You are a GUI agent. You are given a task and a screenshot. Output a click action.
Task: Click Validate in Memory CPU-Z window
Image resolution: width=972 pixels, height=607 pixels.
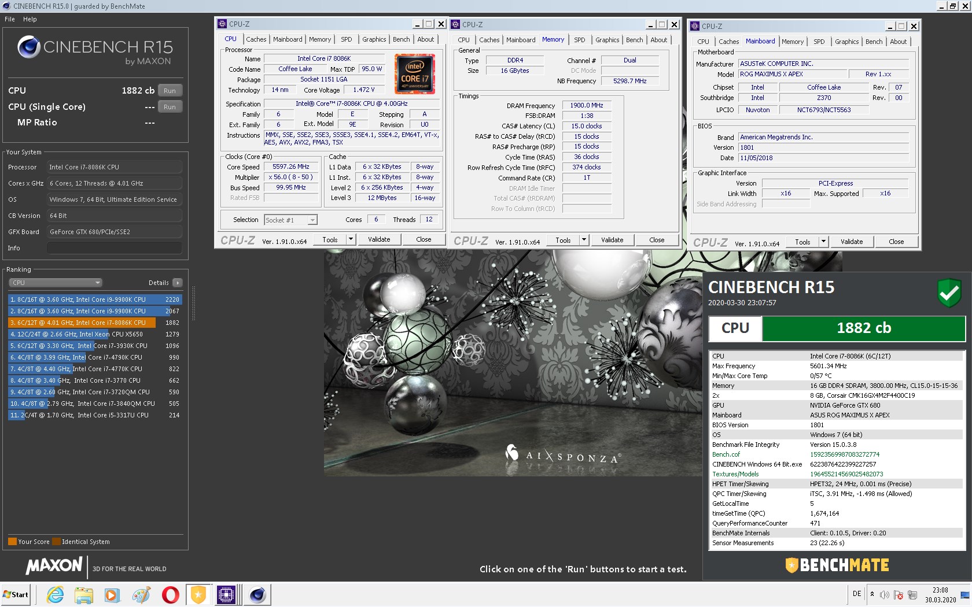(x=613, y=240)
